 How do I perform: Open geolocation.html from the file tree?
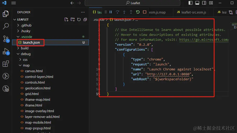38,88
